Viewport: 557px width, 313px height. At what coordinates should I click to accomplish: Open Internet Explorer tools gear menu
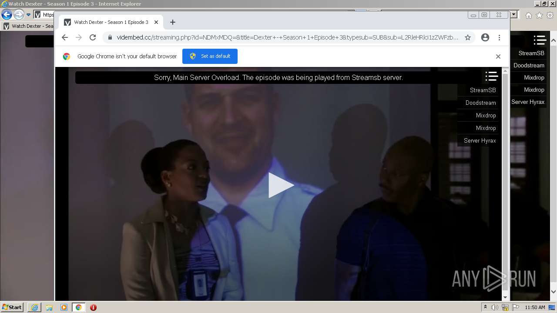(550, 15)
